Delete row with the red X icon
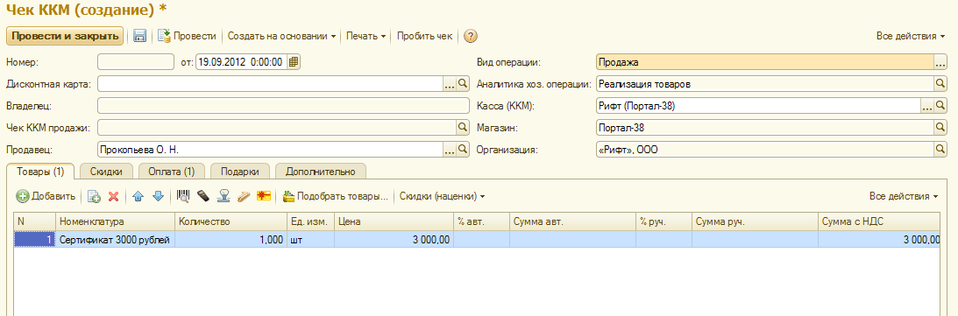Image resolution: width=958 pixels, height=316 pixels. point(113,196)
